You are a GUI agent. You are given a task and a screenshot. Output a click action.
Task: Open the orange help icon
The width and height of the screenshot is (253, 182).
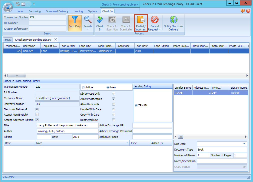click(x=242, y=11)
